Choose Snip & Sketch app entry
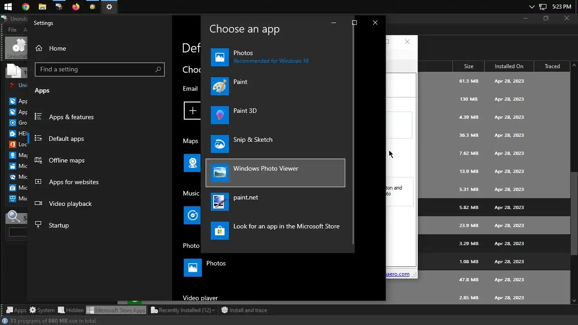This screenshot has width=578, height=325. (275, 144)
